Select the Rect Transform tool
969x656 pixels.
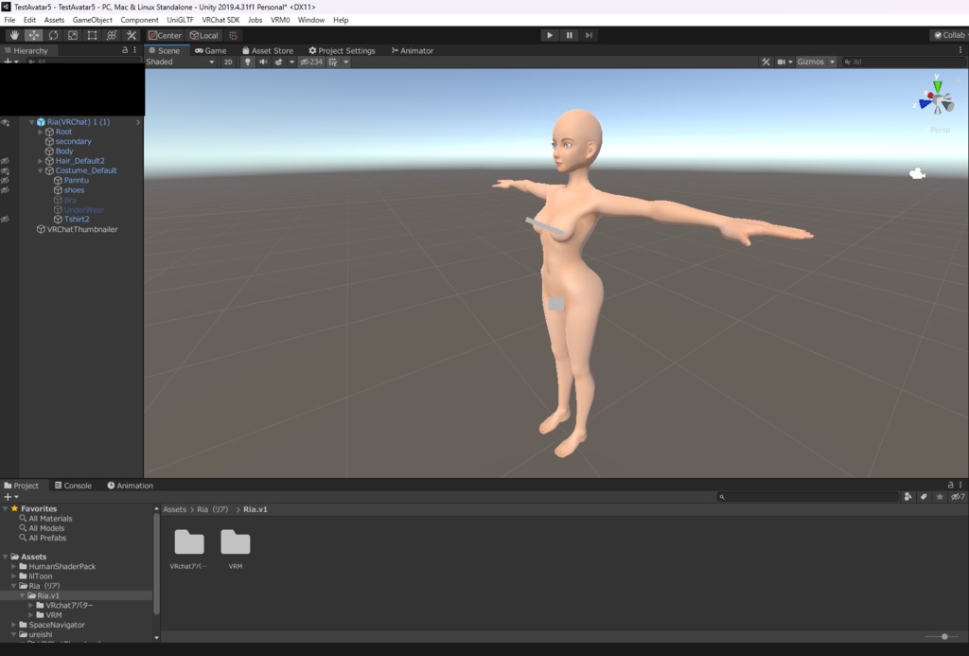tap(92, 35)
